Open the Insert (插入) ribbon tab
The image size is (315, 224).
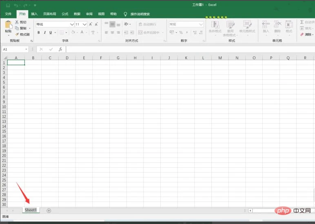coord(34,14)
